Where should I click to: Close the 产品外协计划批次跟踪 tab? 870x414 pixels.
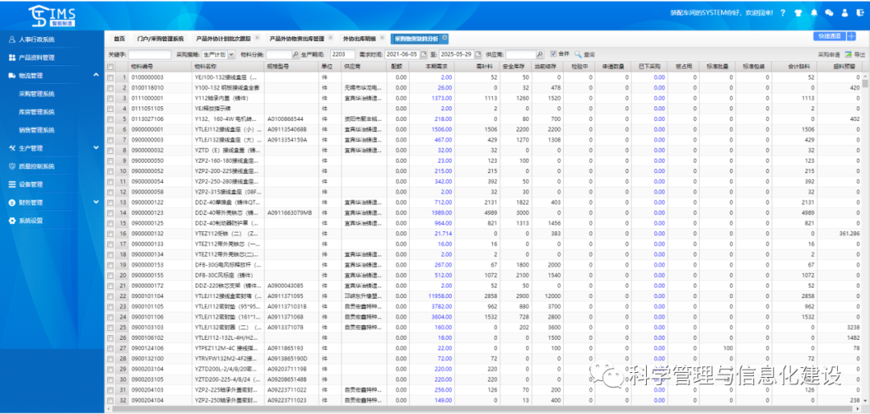[x=256, y=39]
